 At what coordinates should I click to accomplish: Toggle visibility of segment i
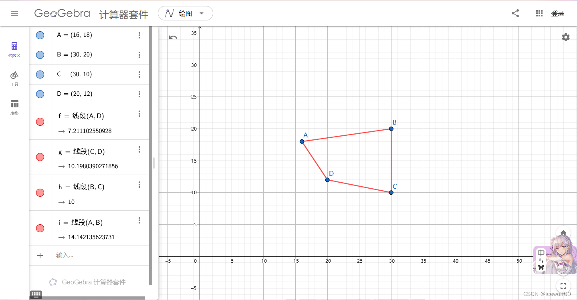pyautogui.click(x=40, y=228)
